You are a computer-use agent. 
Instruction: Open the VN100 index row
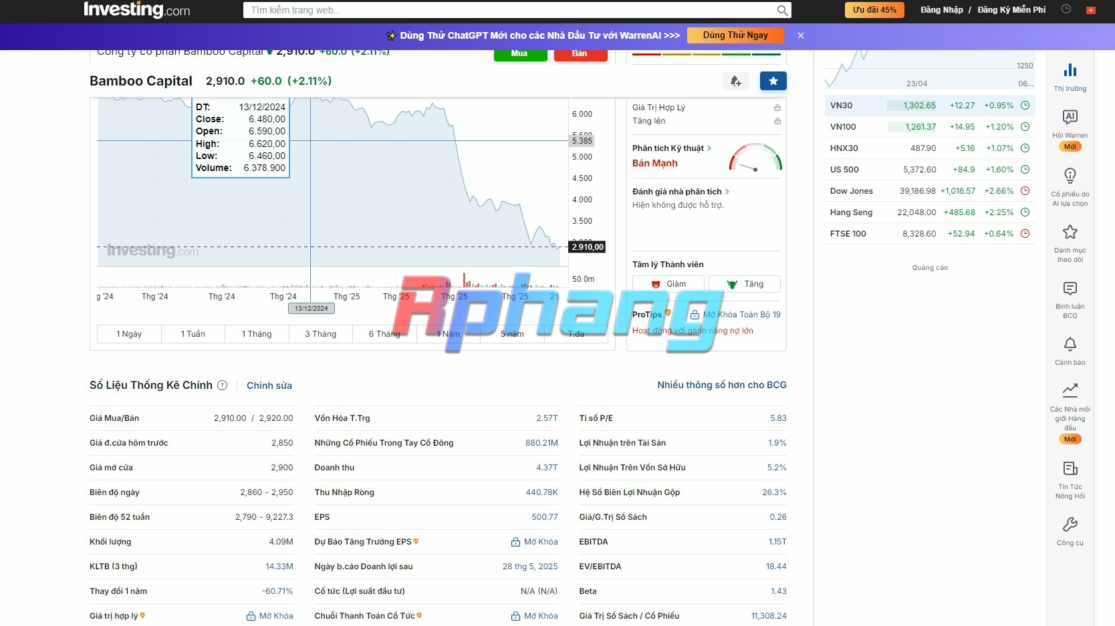[930, 127]
